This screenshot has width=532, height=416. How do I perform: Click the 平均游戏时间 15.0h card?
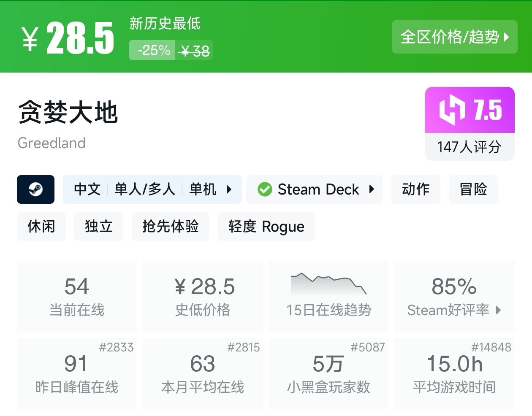tap(454, 373)
